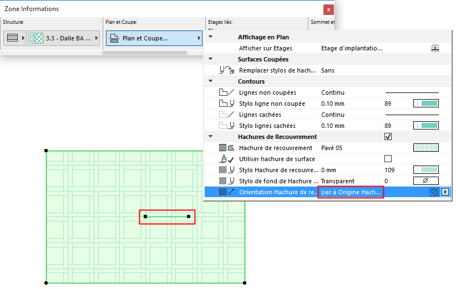
Task: Uncheck the Hachures de Recouvrement checkbox
Action: (x=388, y=136)
